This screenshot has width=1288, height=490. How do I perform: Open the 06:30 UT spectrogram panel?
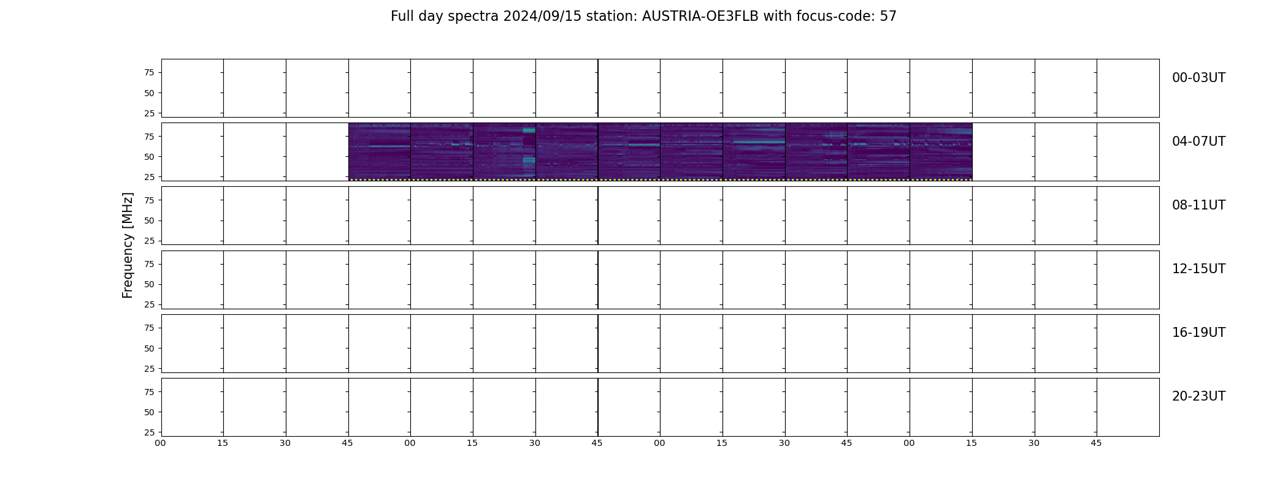[x=816, y=152]
